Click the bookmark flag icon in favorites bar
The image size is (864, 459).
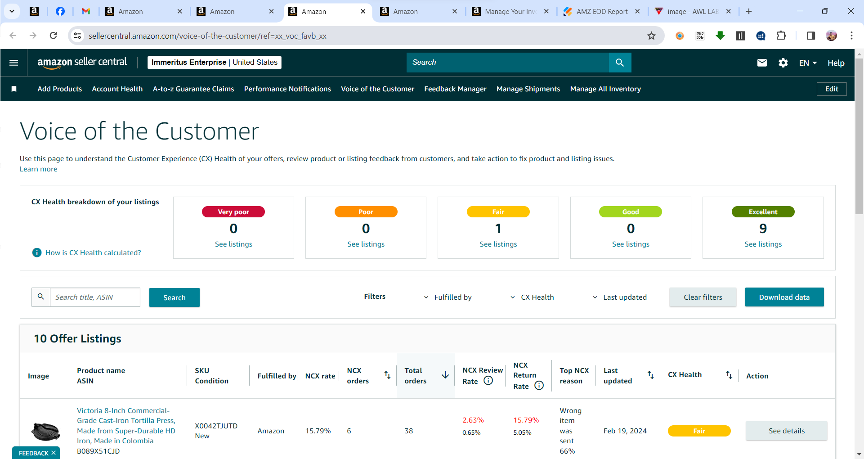(x=14, y=89)
